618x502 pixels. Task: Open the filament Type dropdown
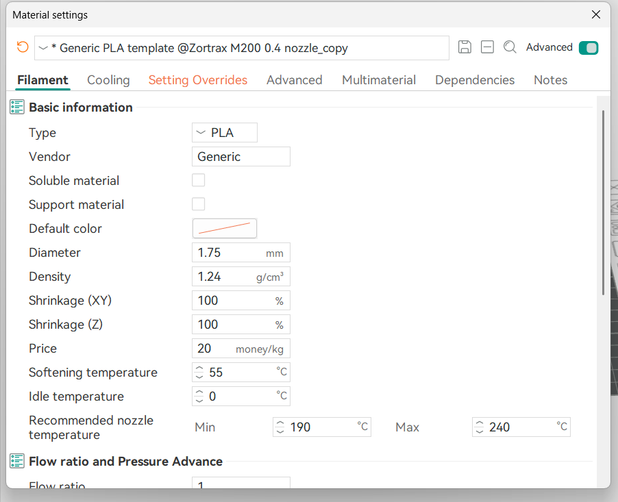tap(224, 133)
